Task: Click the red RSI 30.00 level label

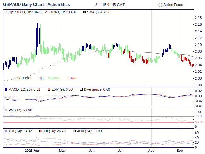Action: click(199, 122)
